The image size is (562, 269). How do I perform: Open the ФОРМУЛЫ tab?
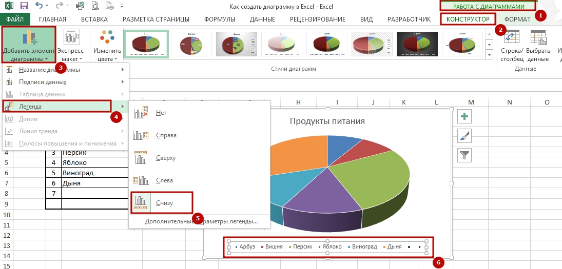click(x=220, y=19)
